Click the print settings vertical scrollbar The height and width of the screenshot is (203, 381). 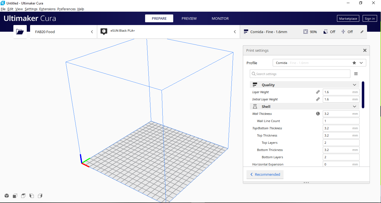click(x=363, y=95)
